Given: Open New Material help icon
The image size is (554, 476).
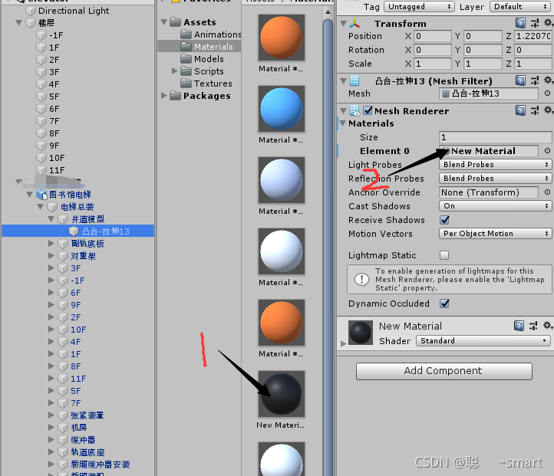Looking at the screenshot, I should [x=519, y=325].
